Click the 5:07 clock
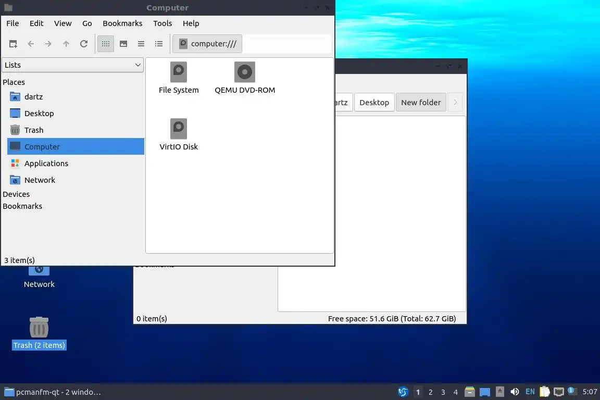600x400 pixels. pos(590,392)
